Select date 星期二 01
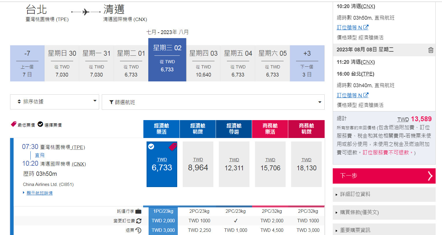The height and width of the screenshot is (235, 442). coord(131,63)
